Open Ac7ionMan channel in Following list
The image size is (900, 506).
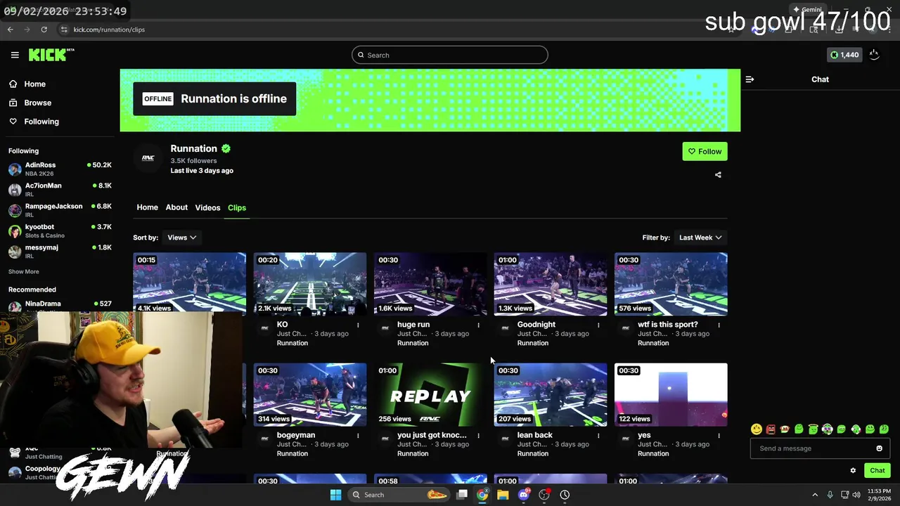click(x=60, y=189)
